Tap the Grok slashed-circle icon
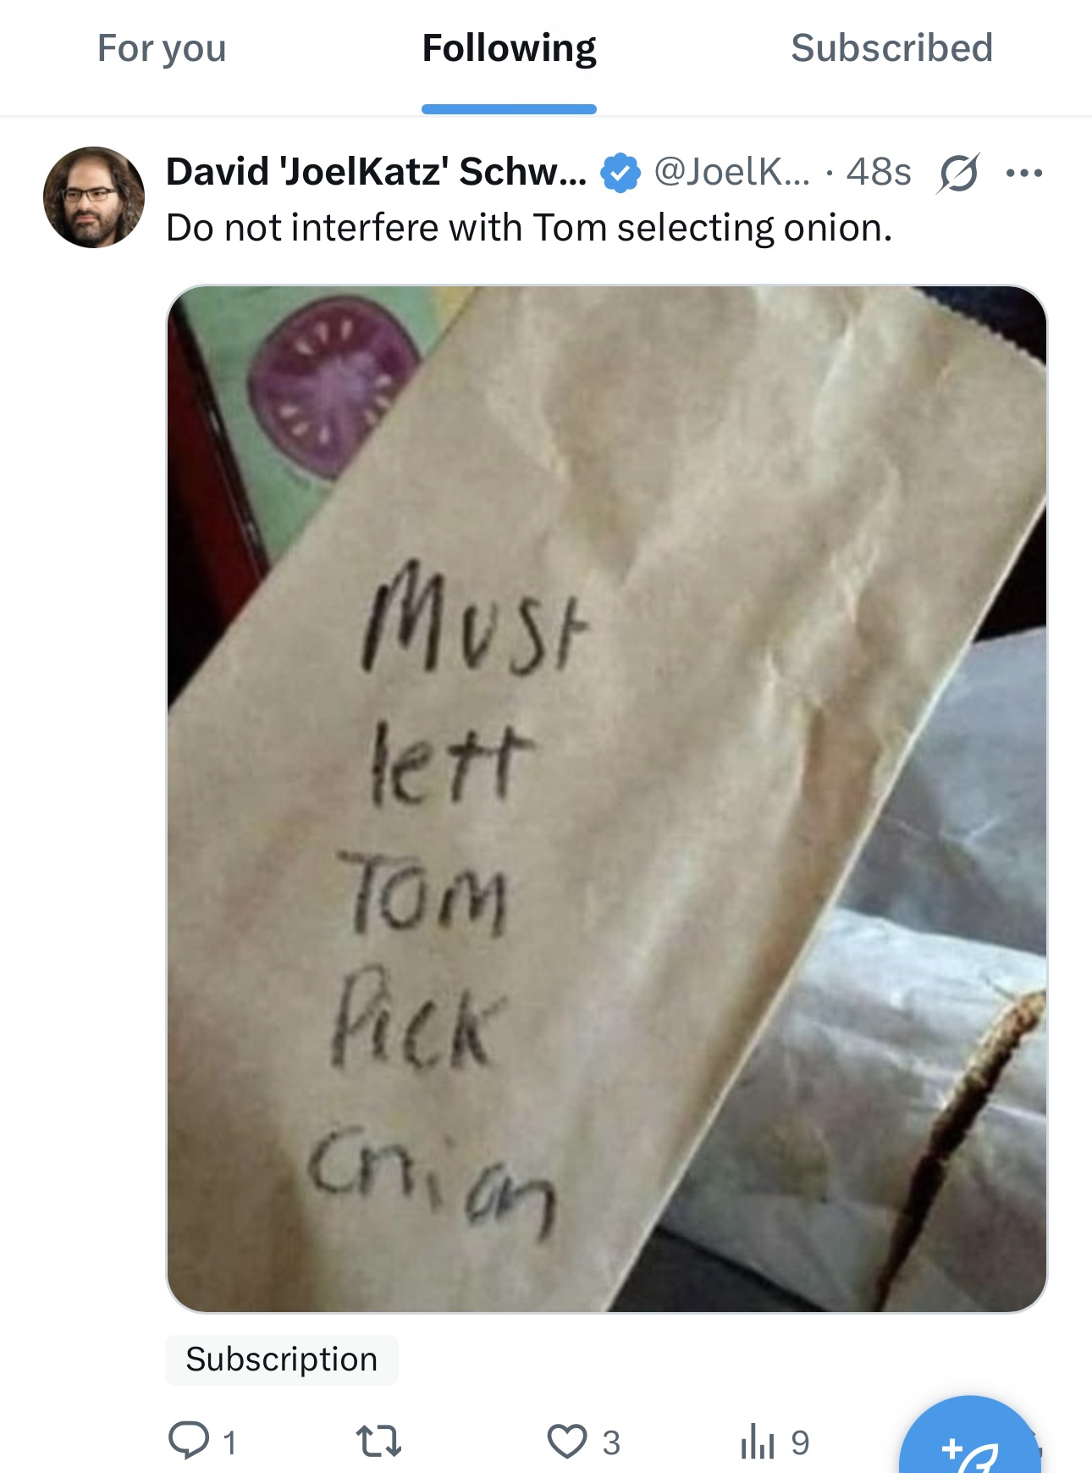This screenshot has height=1473, width=1092. click(x=958, y=173)
